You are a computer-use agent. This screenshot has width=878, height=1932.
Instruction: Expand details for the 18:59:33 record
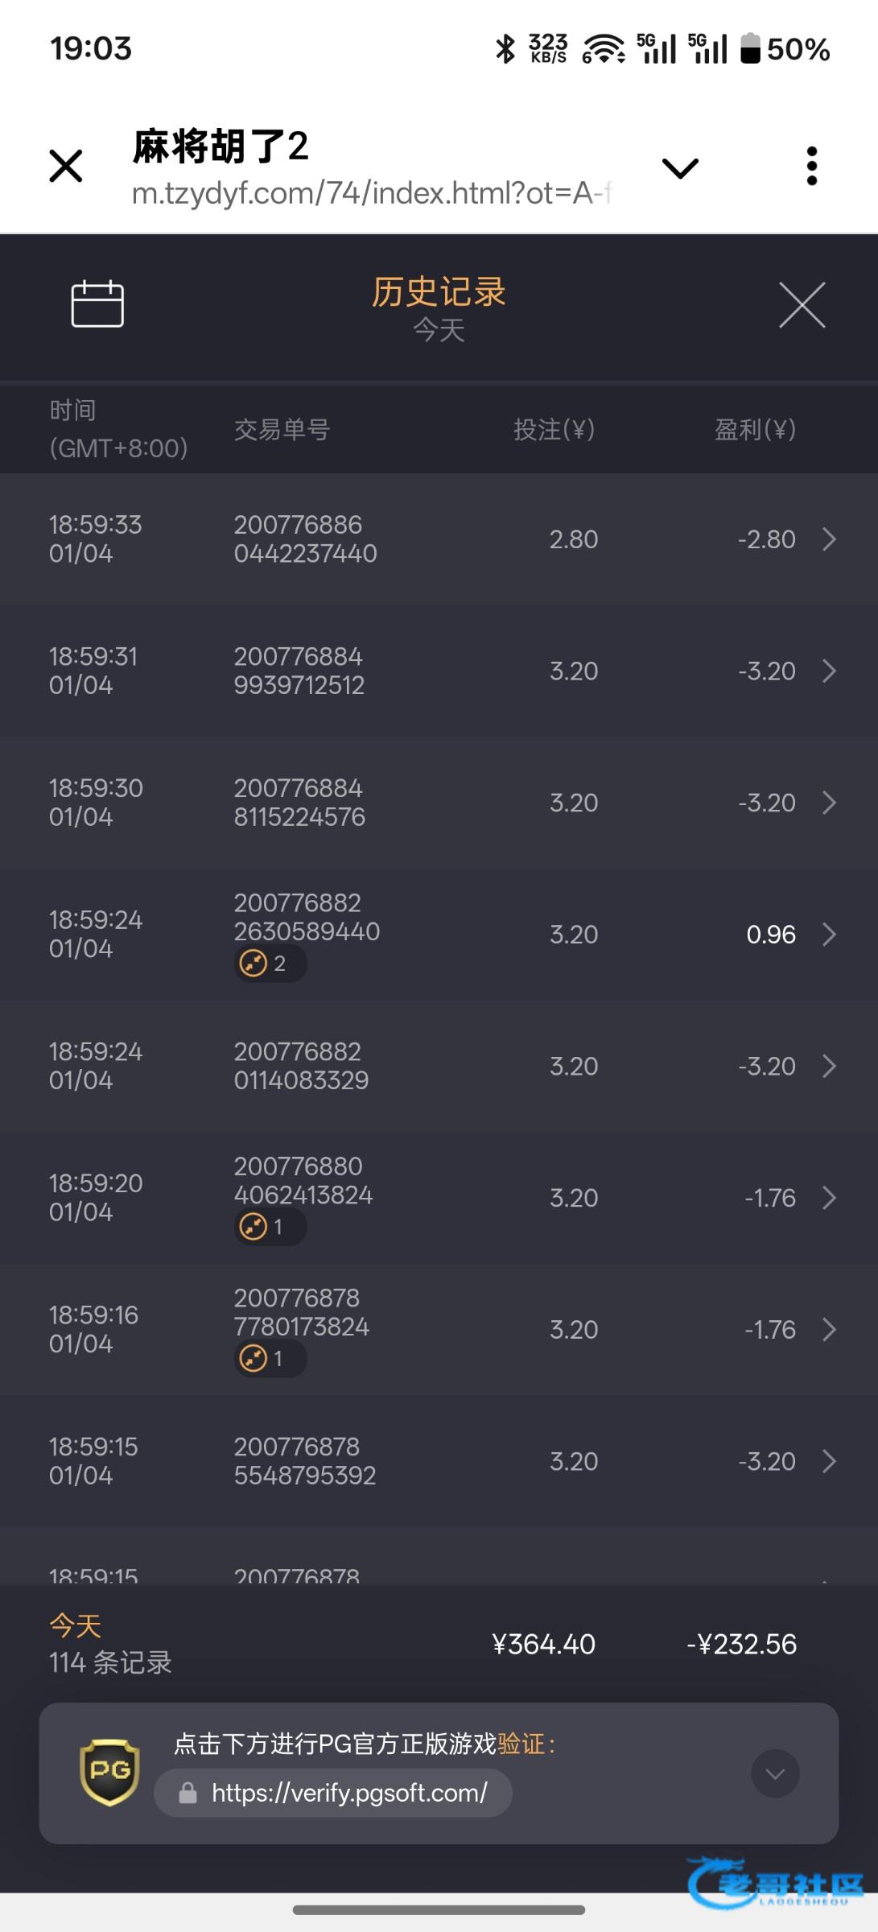[x=829, y=539]
